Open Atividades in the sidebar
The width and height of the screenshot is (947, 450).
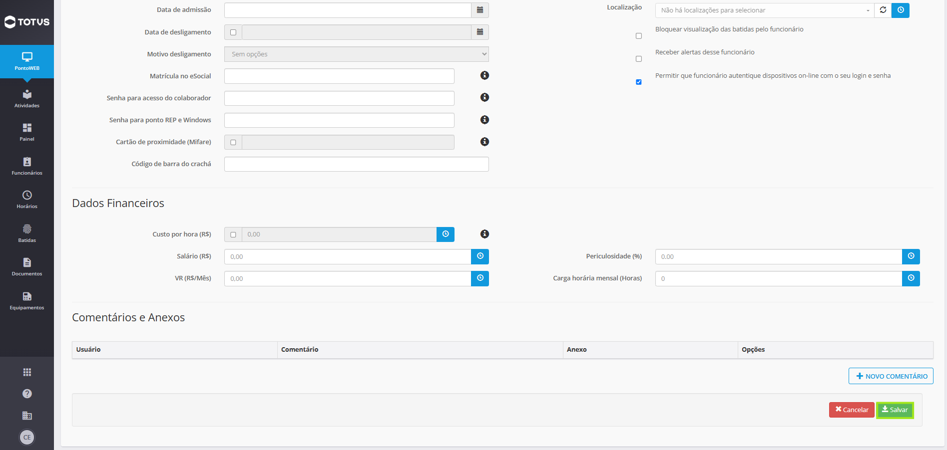click(x=27, y=99)
